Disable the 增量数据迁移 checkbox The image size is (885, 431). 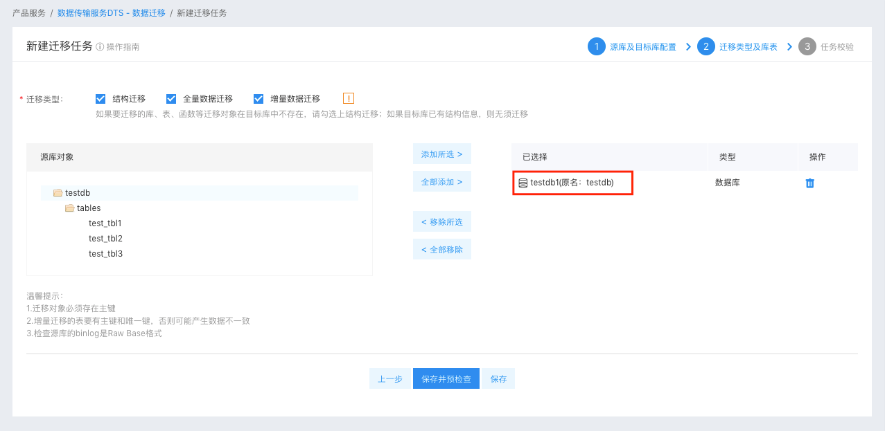(259, 98)
